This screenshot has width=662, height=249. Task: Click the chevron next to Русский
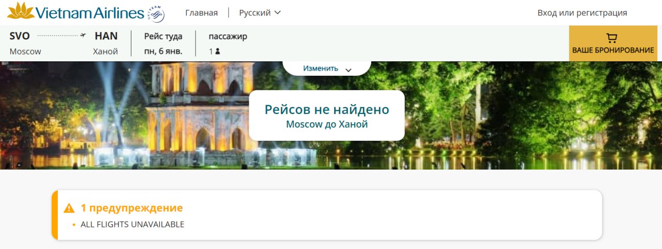point(277,13)
